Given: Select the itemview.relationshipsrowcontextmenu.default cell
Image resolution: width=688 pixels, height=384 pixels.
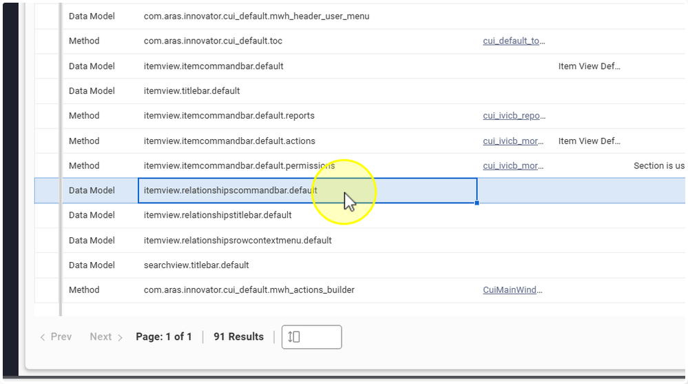Looking at the screenshot, I should [x=238, y=240].
